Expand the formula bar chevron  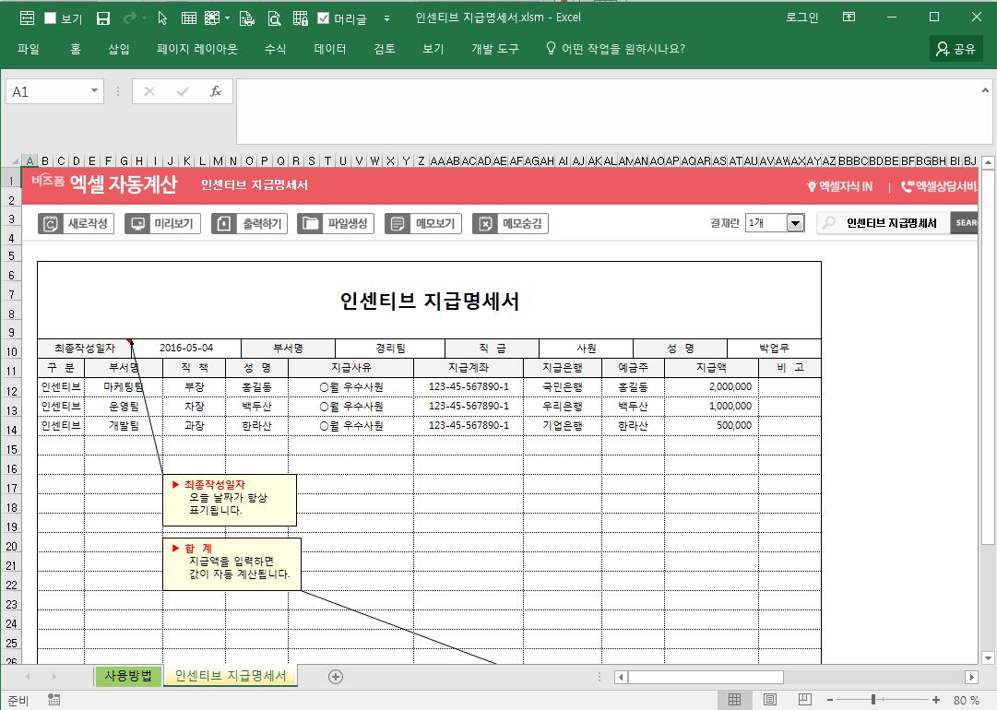tap(986, 91)
